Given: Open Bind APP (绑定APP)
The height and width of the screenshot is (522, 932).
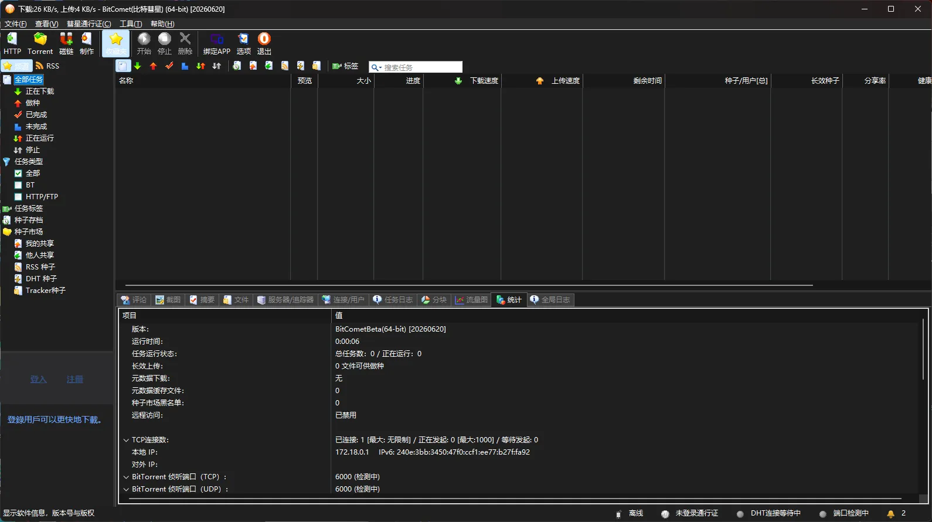Looking at the screenshot, I should (217, 43).
